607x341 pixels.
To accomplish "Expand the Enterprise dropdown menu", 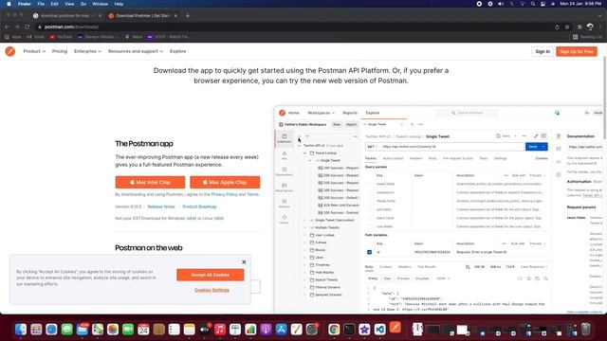I will [x=87, y=51].
